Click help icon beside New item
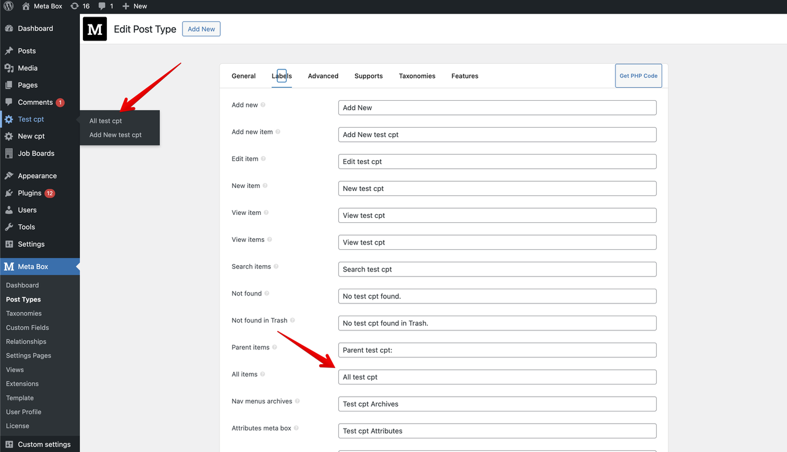787x452 pixels. tap(265, 186)
